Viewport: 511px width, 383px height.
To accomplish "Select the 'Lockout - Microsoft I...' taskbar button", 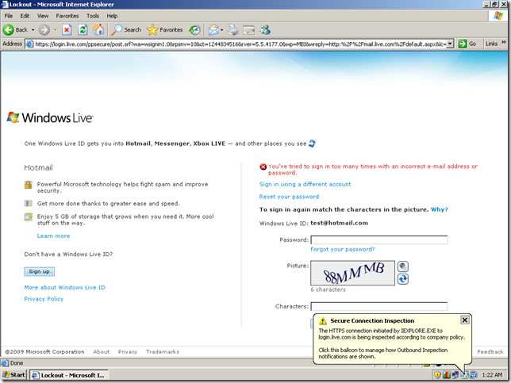I will pos(69,375).
